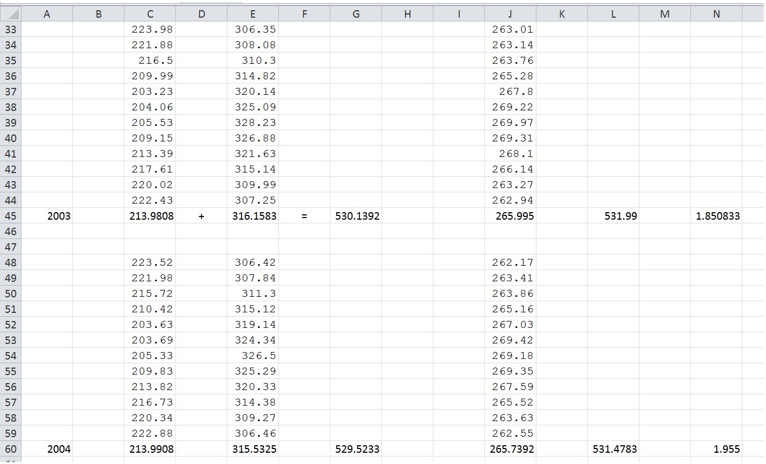Select cell with value 529.5233
The width and height of the screenshot is (766, 464).
pos(356,449)
